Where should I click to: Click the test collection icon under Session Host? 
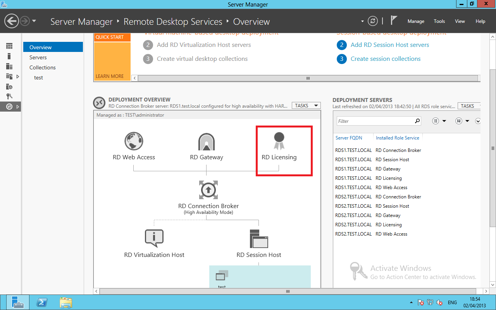(x=222, y=276)
